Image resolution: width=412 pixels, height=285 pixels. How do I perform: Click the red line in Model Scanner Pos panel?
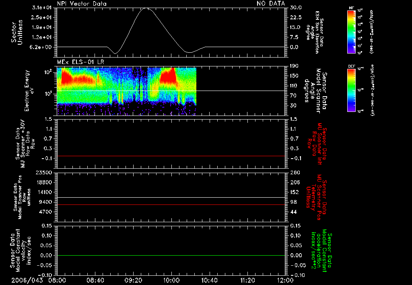point(171,204)
